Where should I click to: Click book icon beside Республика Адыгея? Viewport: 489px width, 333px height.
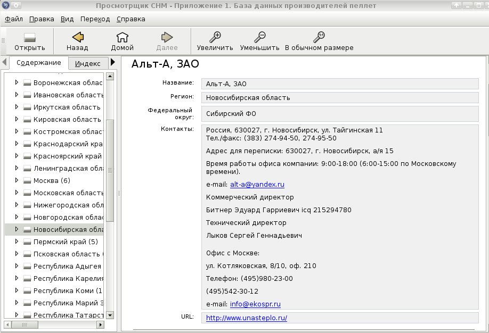pos(28,267)
